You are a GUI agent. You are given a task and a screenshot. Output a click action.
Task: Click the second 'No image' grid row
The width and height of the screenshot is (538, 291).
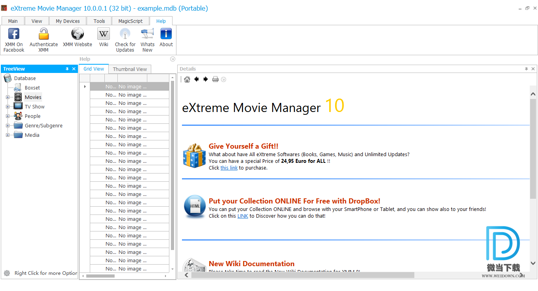click(x=130, y=95)
